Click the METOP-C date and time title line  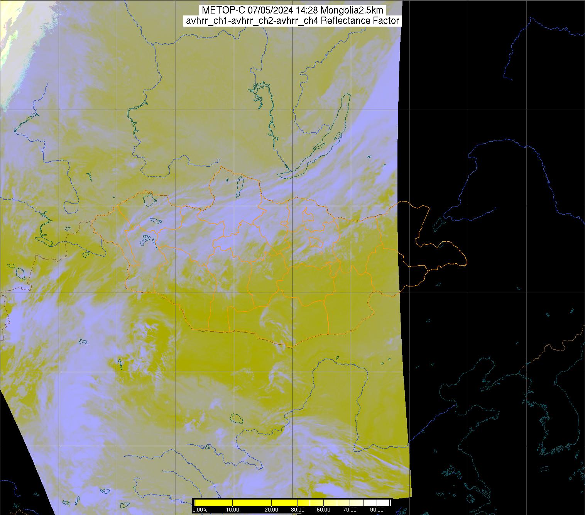(292, 10)
